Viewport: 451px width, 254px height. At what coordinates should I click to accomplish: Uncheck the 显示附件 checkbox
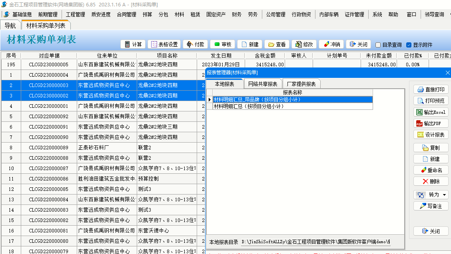coord(409,45)
